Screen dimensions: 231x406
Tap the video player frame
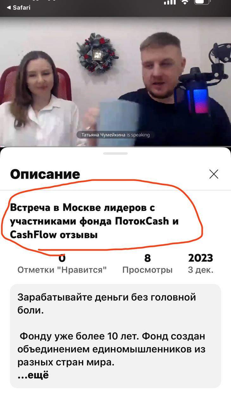point(115,82)
